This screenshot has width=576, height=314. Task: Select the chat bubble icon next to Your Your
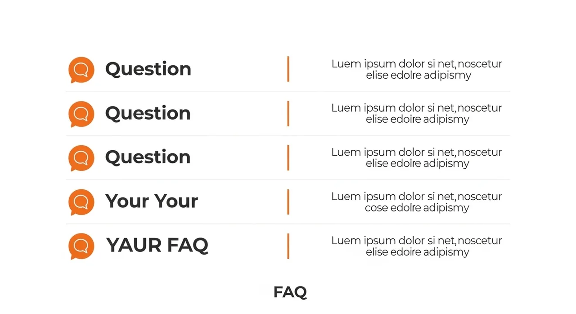coord(81,202)
